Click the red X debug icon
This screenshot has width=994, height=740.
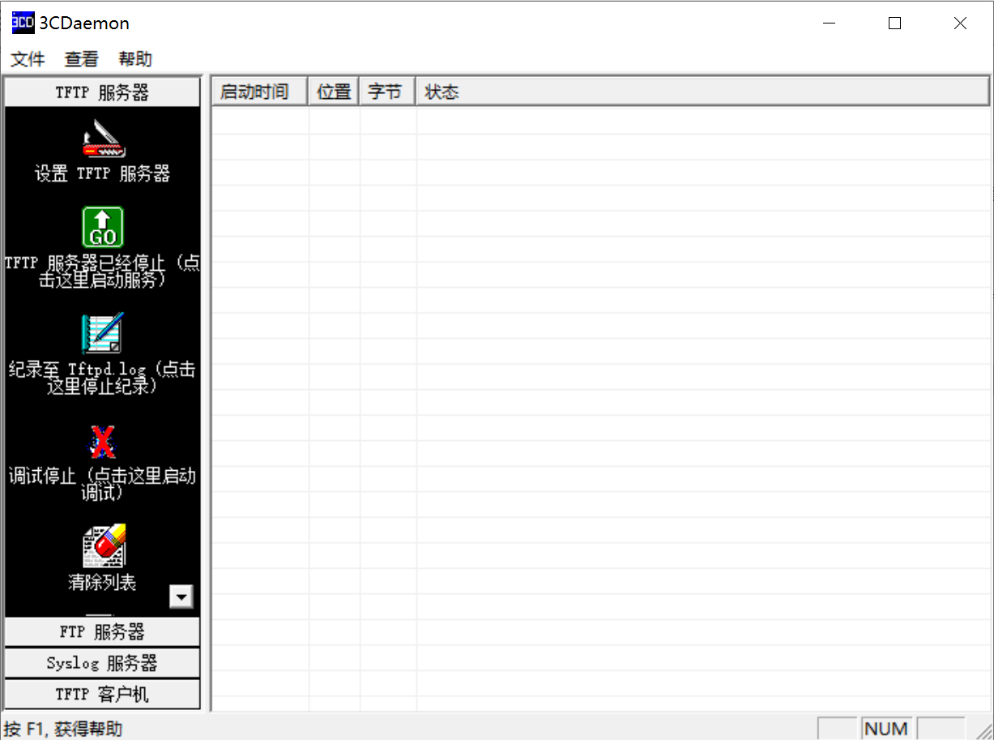pyautogui.click(x=102, y=442)
